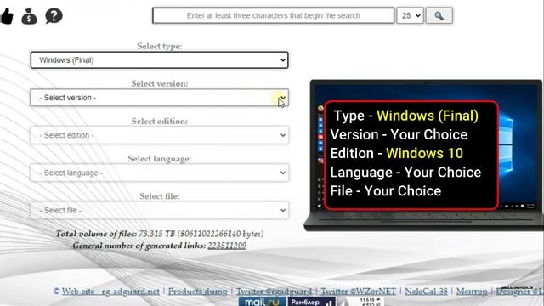Open the Windows (Final) type dropdown

159,60
